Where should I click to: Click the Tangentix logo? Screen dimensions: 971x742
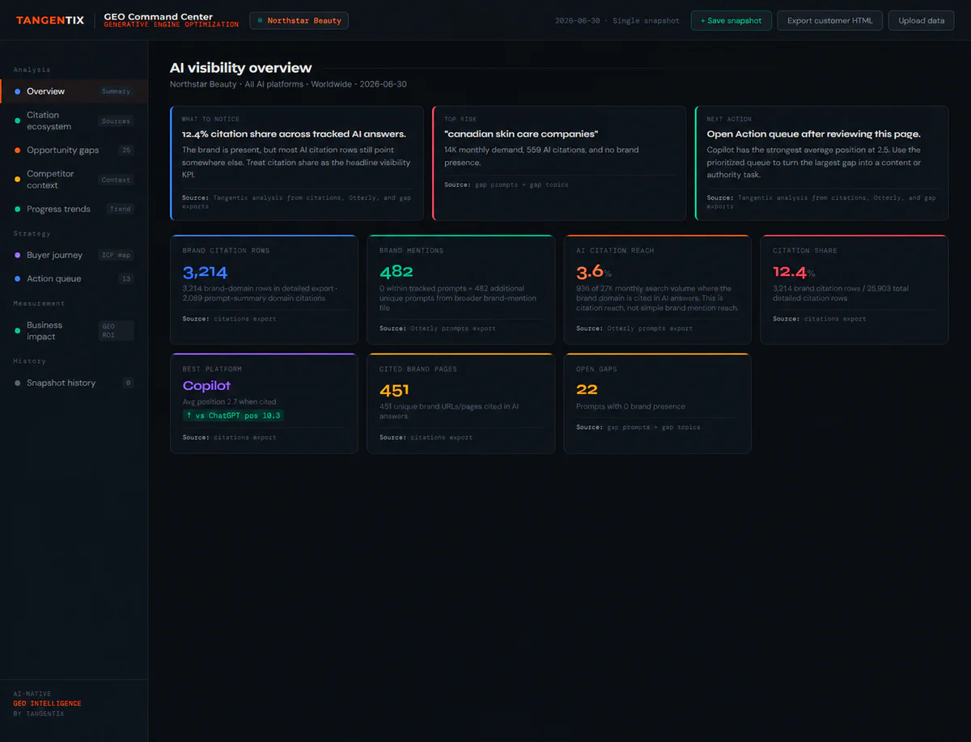pyautogui.click(x=50, y=20)
